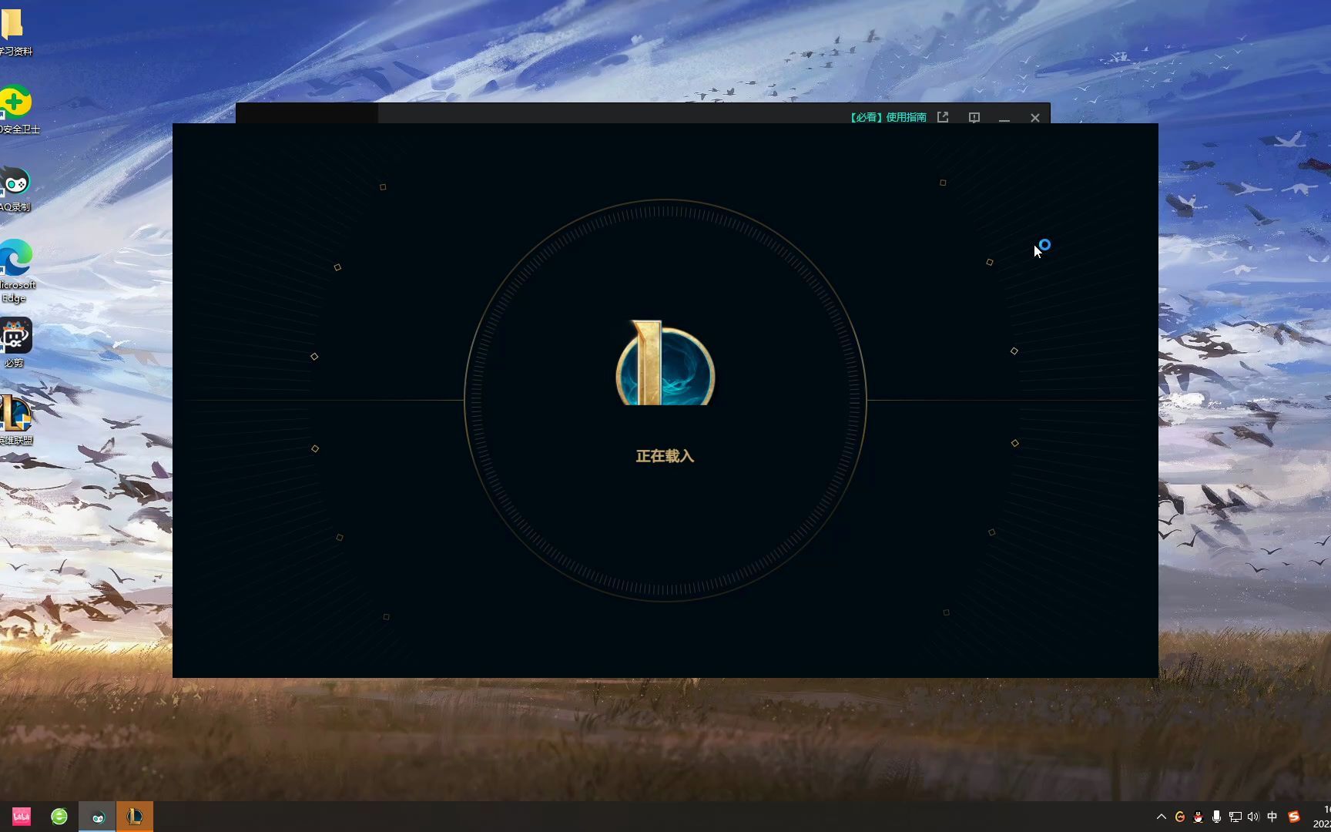Open the volume speaker tray icon

pyautogui.click(x=1253, y=817)
